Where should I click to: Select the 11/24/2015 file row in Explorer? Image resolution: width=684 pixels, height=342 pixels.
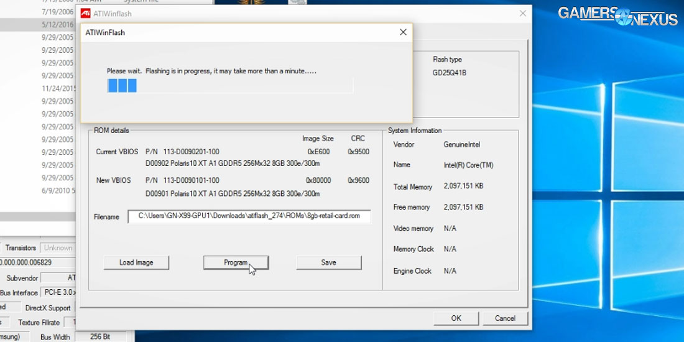point(38,88)
